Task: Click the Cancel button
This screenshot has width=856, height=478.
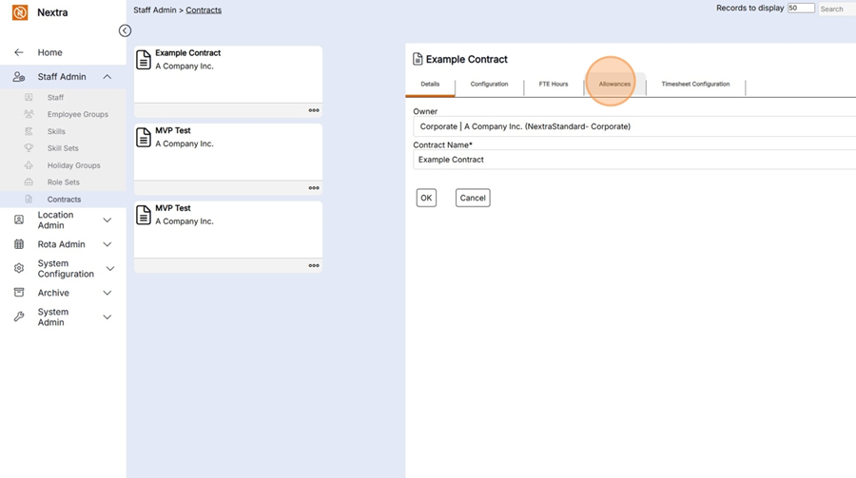Action: coord(473,198)
